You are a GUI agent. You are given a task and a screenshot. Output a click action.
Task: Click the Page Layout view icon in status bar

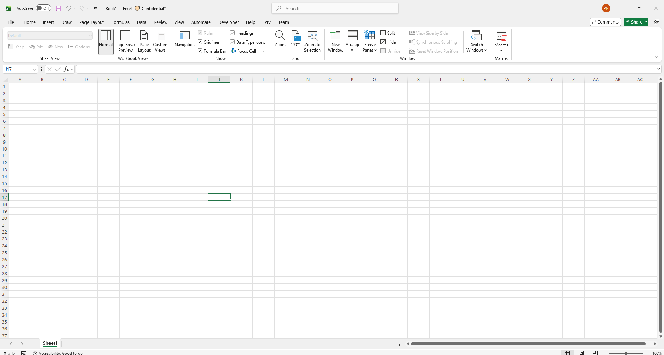pyautogui.click(x=581, y=353)
